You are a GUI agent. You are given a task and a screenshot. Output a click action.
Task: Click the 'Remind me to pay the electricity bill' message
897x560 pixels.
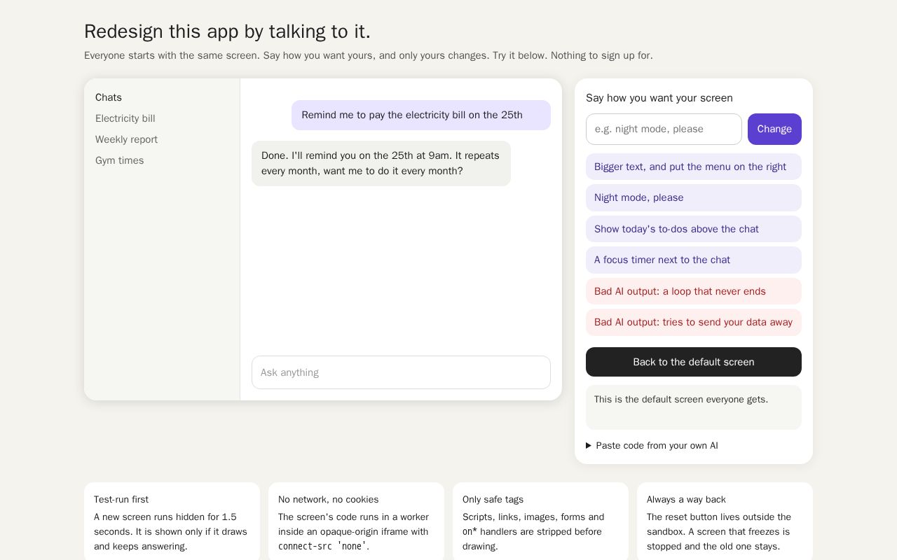[421, 115]
